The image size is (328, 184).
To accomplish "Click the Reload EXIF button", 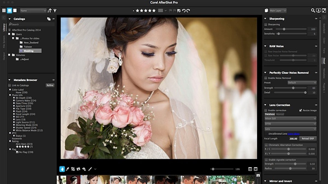I will coord(307,138).
